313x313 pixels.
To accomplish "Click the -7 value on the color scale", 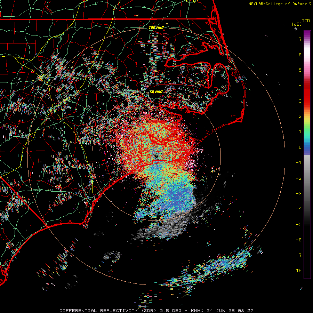I will 299,255.
